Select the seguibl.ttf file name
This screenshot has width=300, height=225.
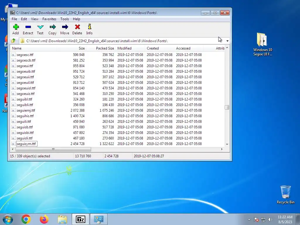(x=25, y=99)
